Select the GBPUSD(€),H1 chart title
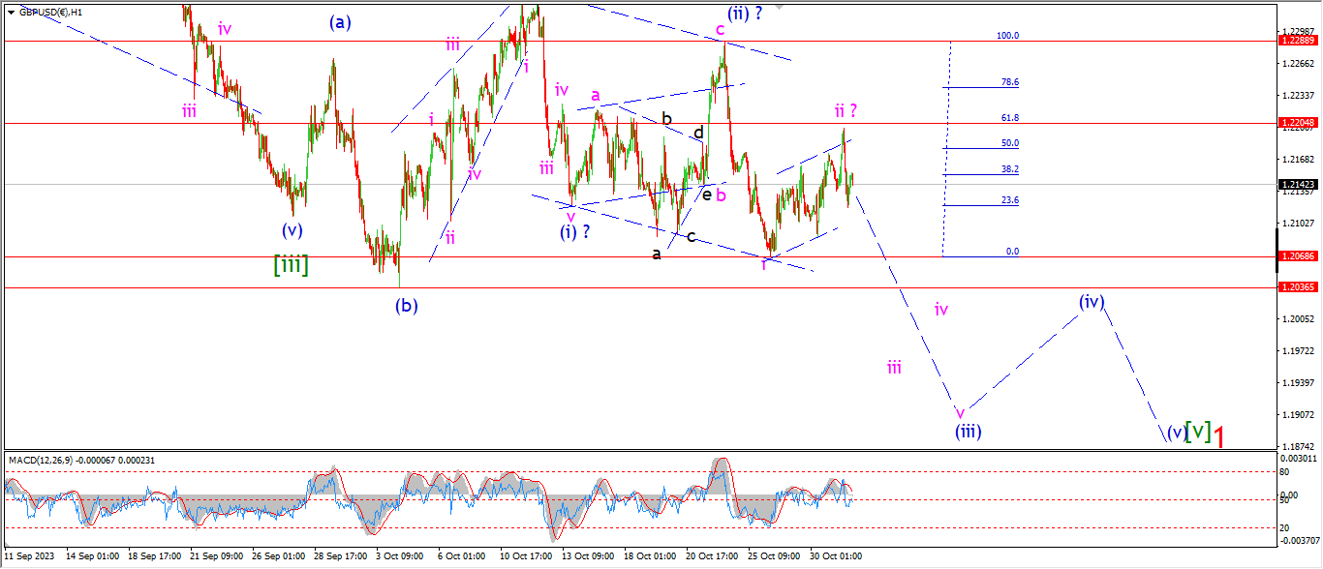The image size is (1323, 569). coord(50,12)
